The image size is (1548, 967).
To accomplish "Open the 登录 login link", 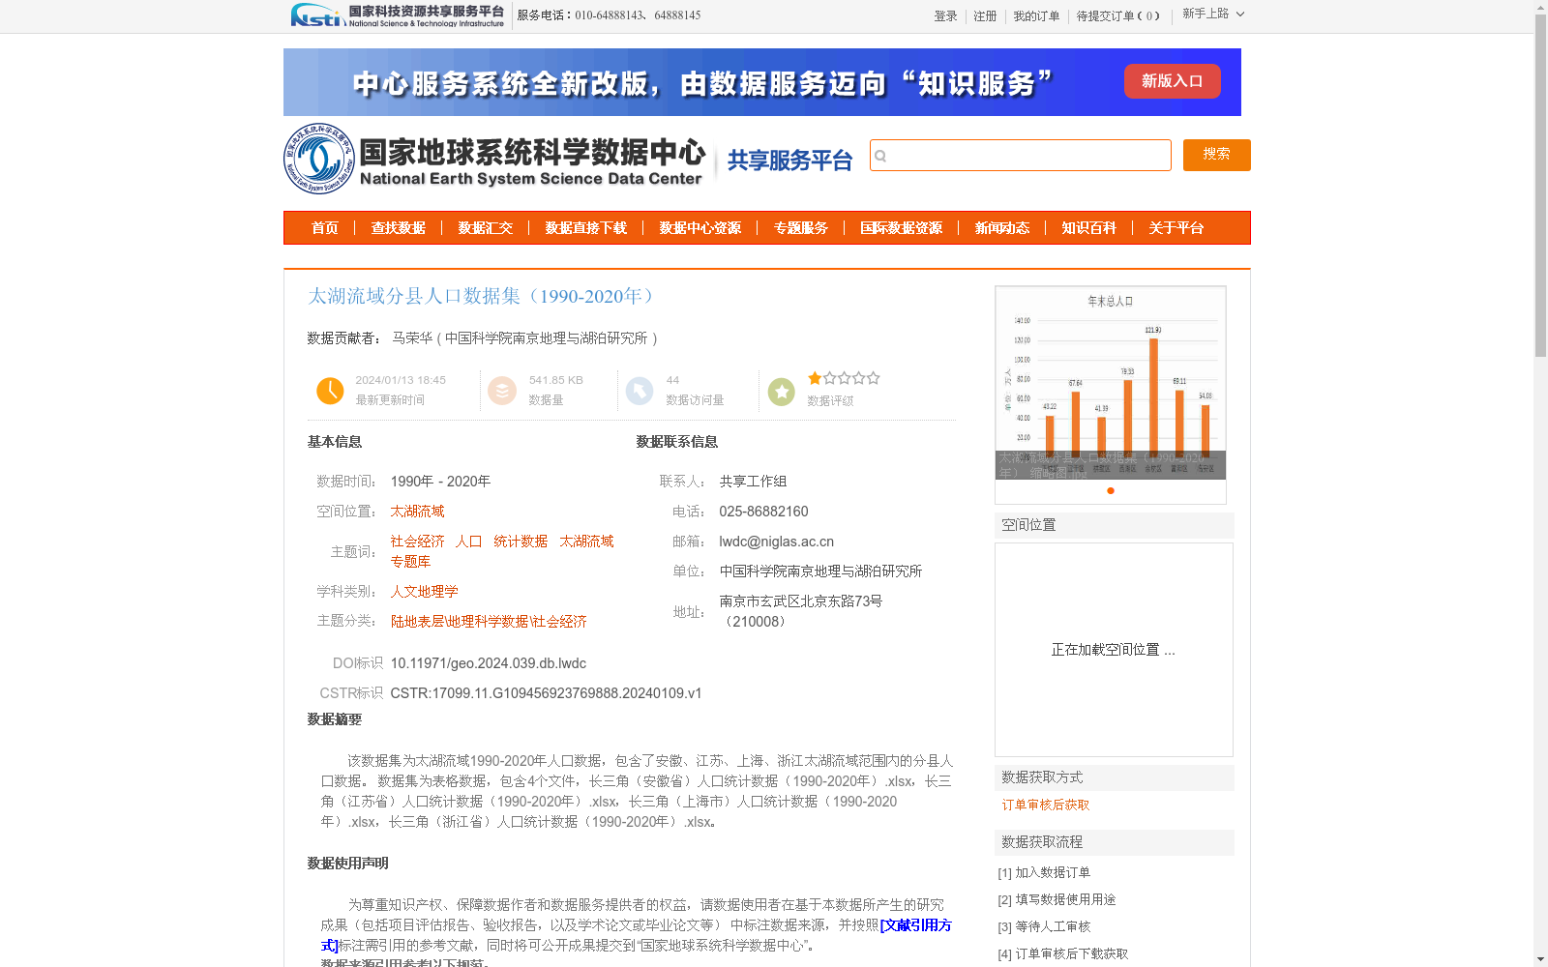I will pos(945,15).
